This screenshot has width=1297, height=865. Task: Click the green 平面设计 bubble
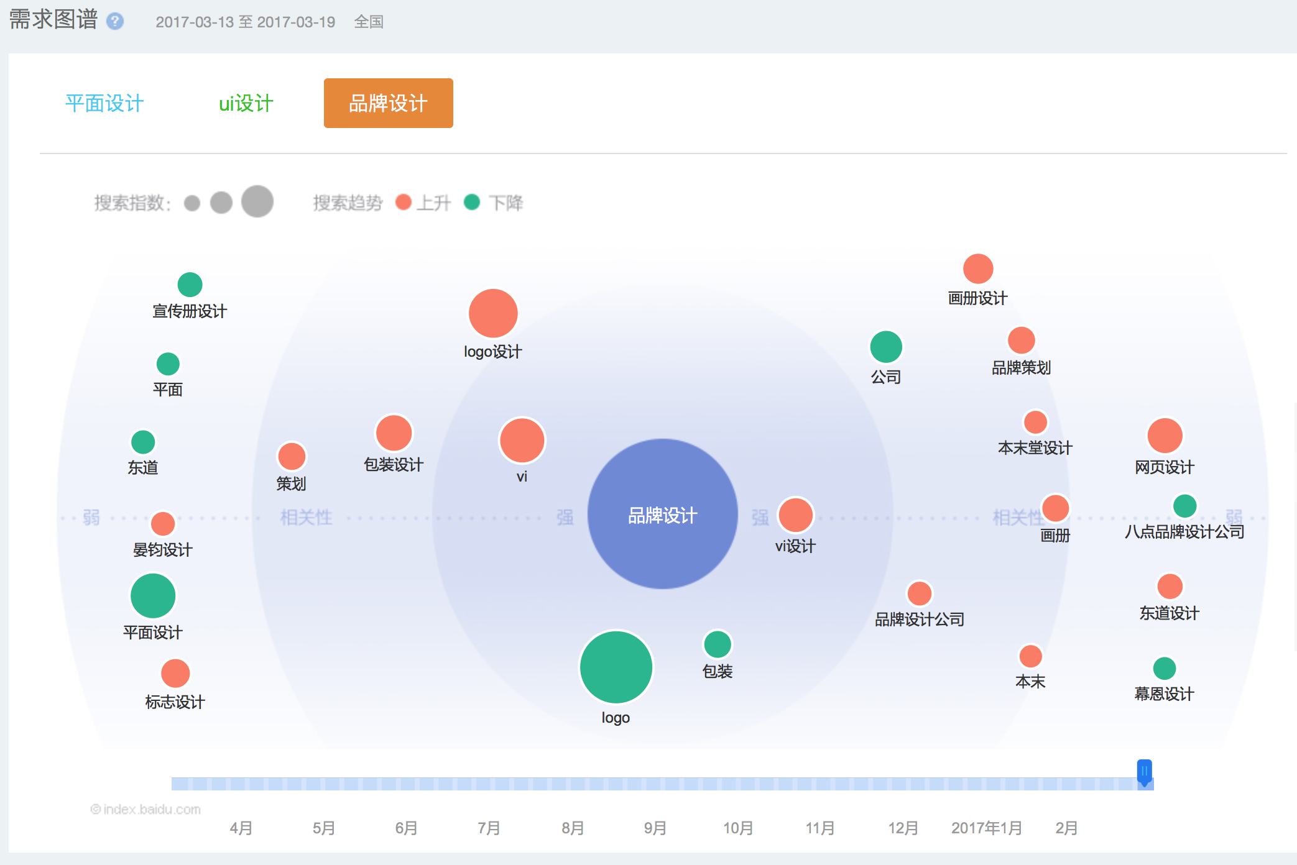[x=153, y=596]
